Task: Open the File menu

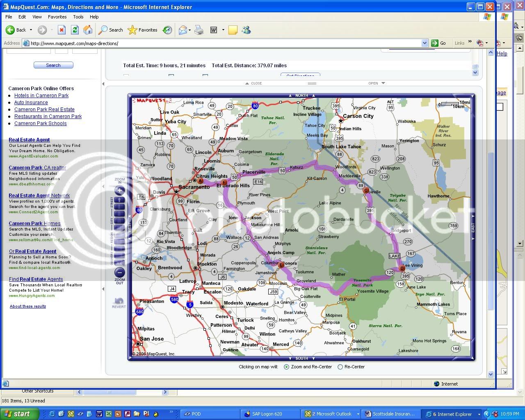Action: [9, 17]
